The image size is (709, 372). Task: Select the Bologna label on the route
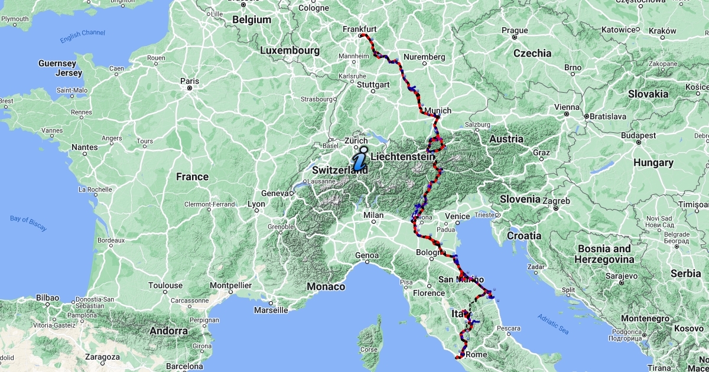(x=431, y=253)
